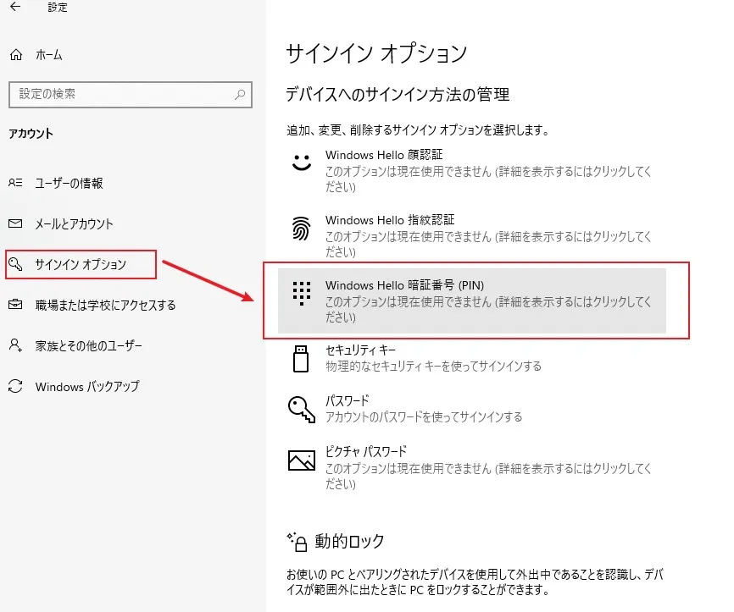The width and height of the screenshot is (734, 612).
Task: Expand パスワード sign-in option
Action: click(x=472, y=409)
